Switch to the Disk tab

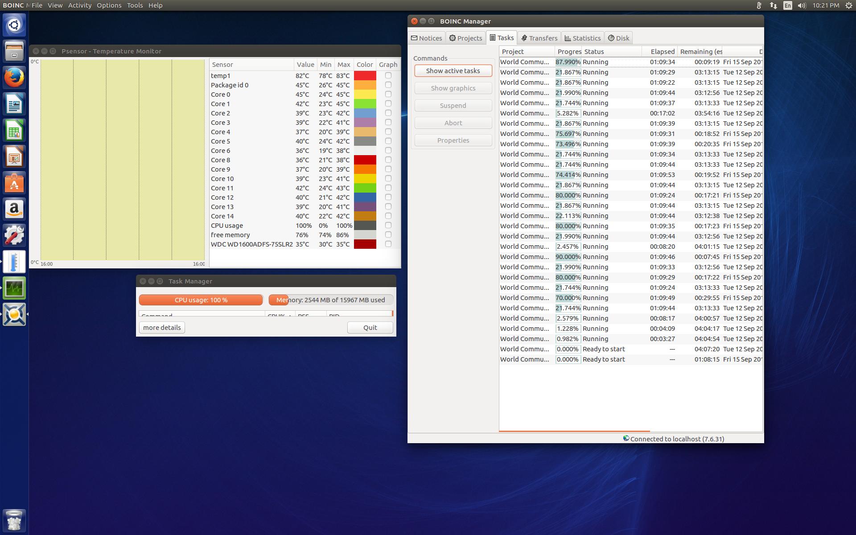pyautogui.click(x=618, y=38)
